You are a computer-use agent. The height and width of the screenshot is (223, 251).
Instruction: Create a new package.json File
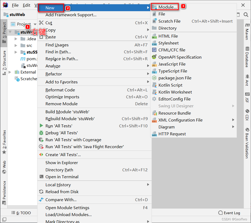194,78
